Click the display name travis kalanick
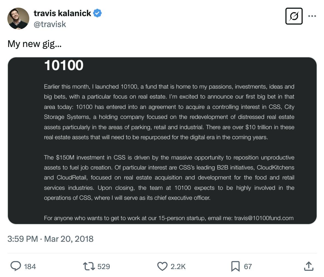This screenshot has width=324, height=277. 62,13
